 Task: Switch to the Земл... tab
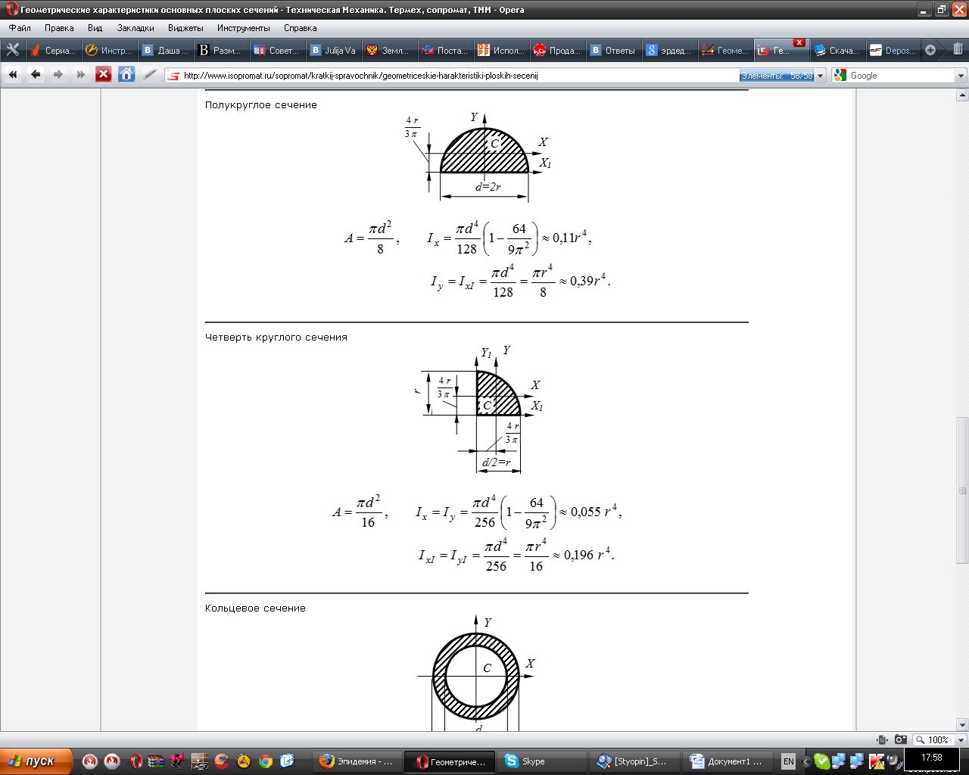pyautogui.click(x=389, y=50)
